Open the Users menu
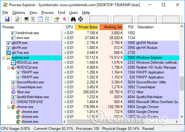185x132 pixels. (x=74, y=13)
